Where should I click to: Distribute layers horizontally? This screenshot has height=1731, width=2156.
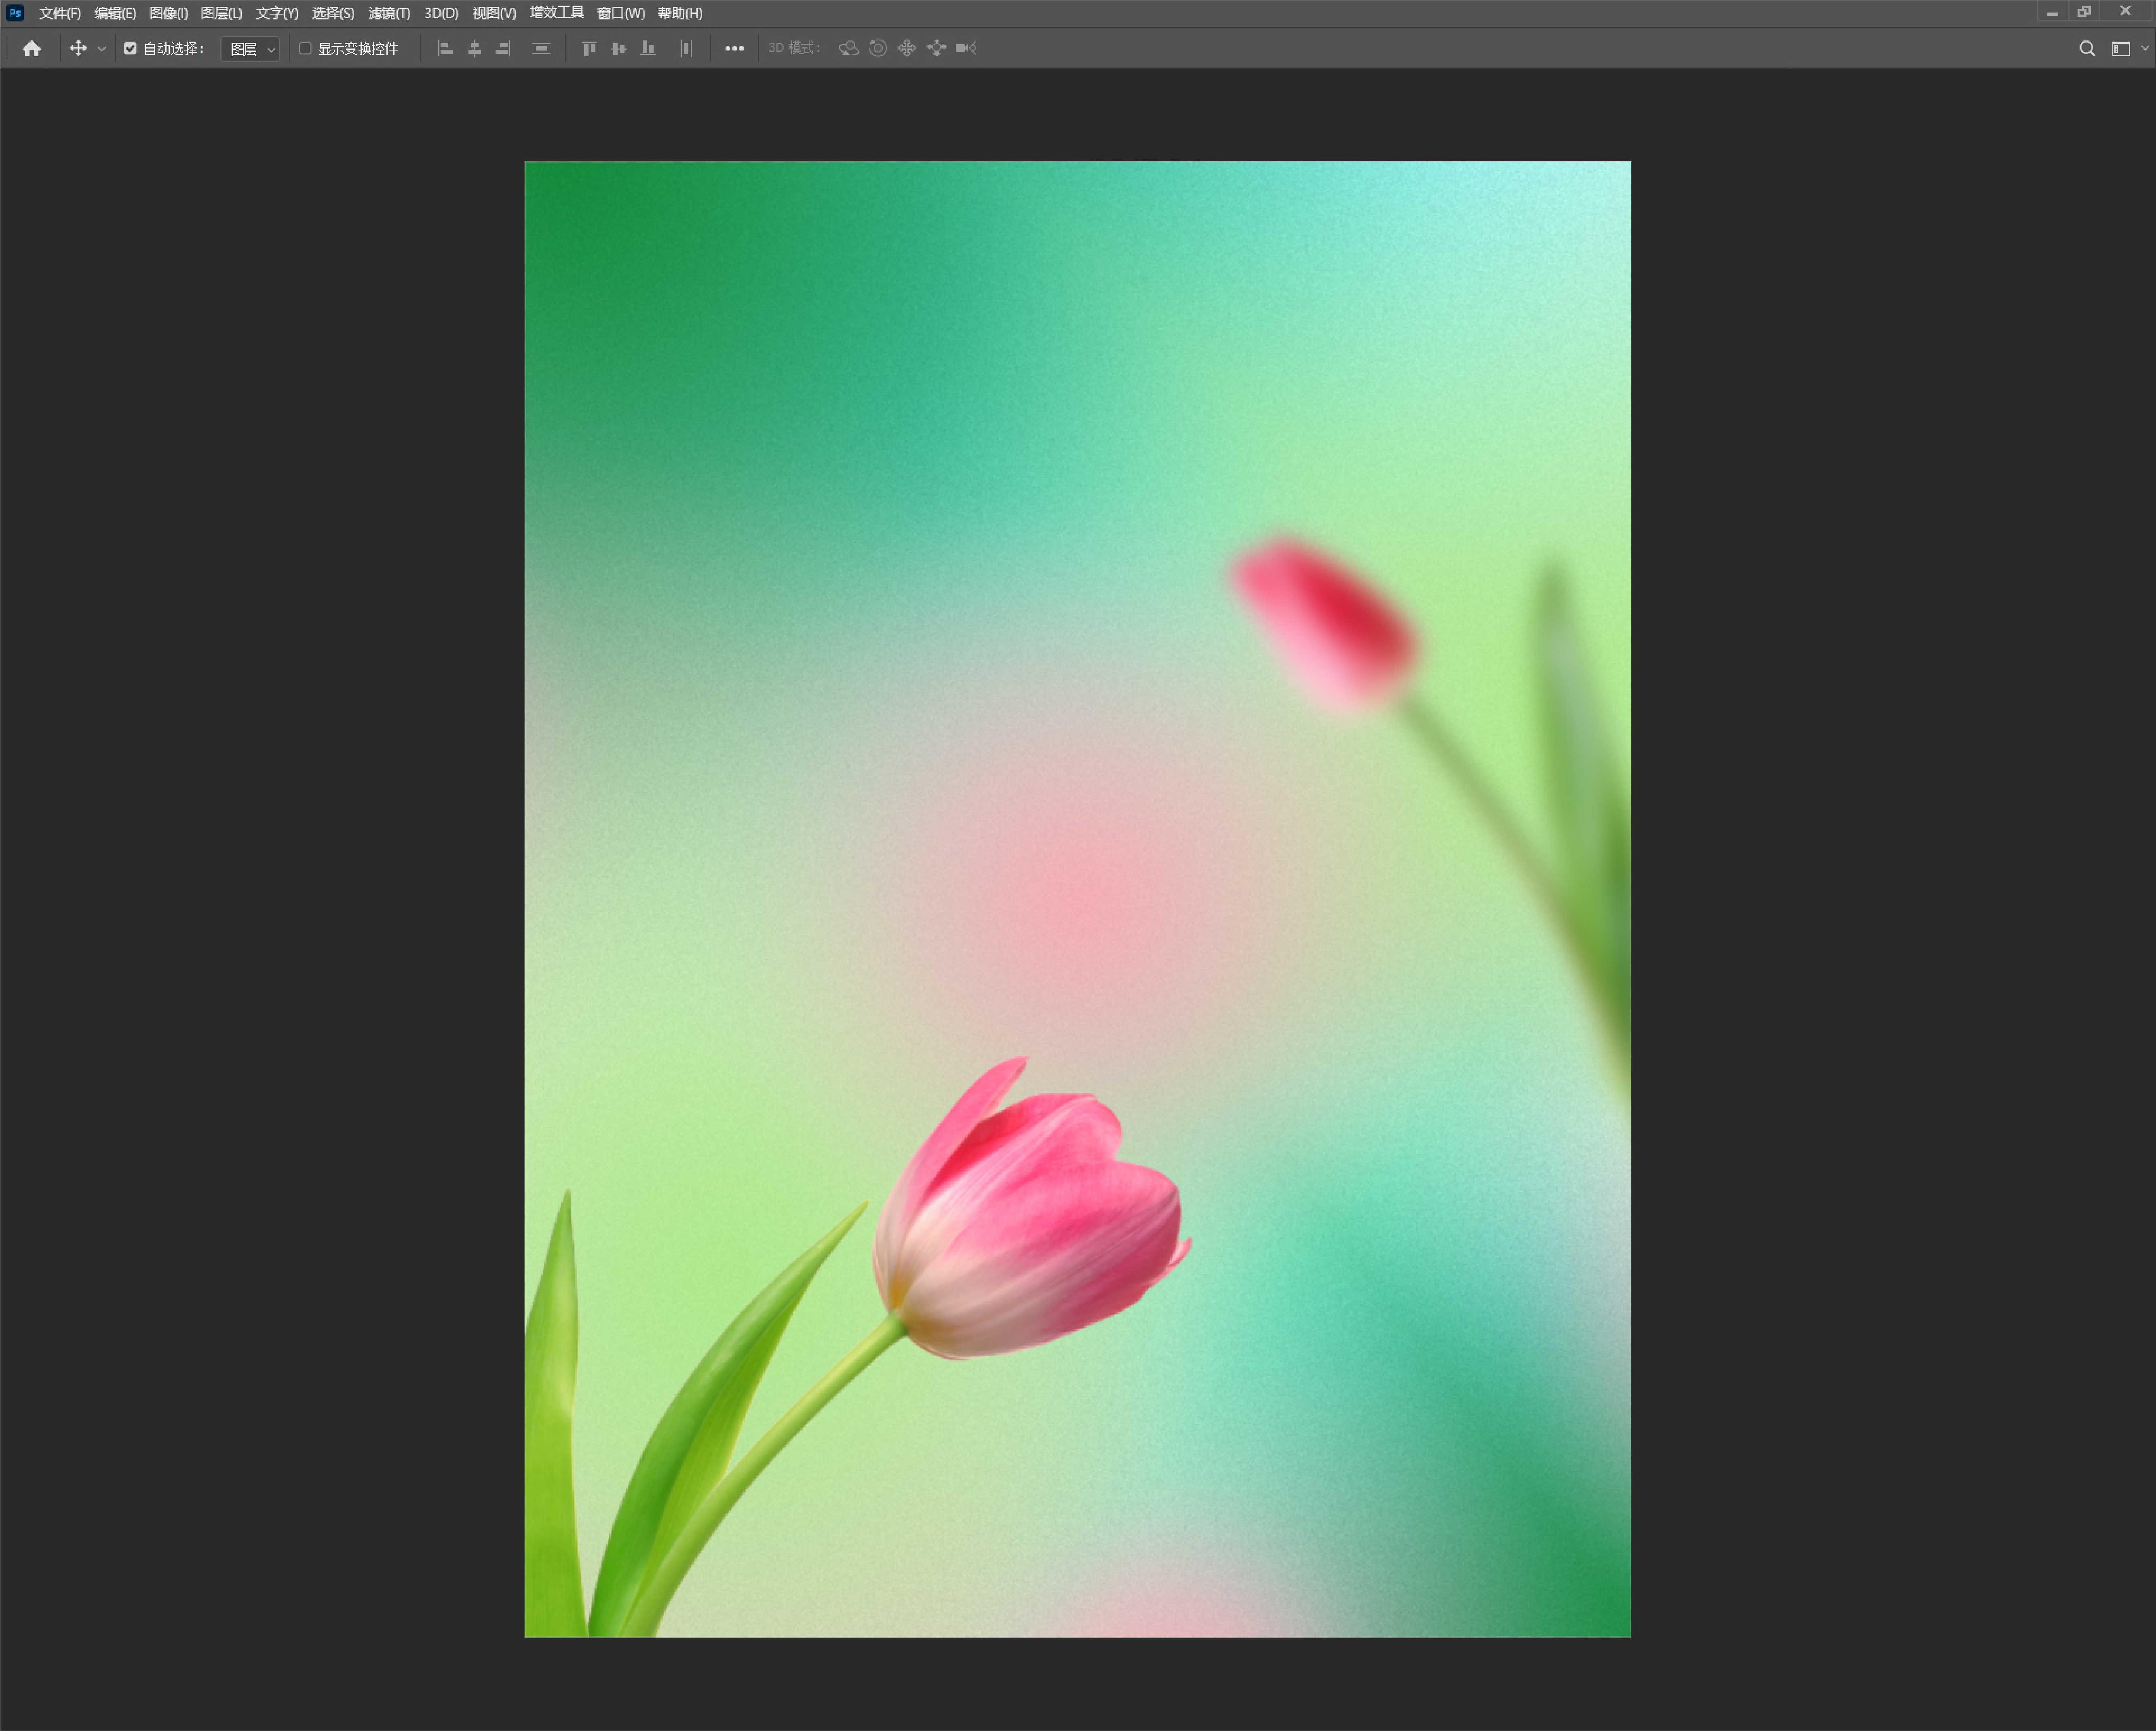[686, 48]
